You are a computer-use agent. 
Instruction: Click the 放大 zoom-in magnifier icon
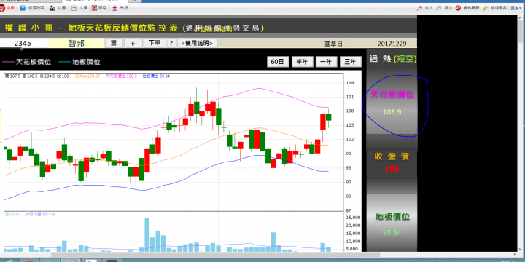click(419, 8)
